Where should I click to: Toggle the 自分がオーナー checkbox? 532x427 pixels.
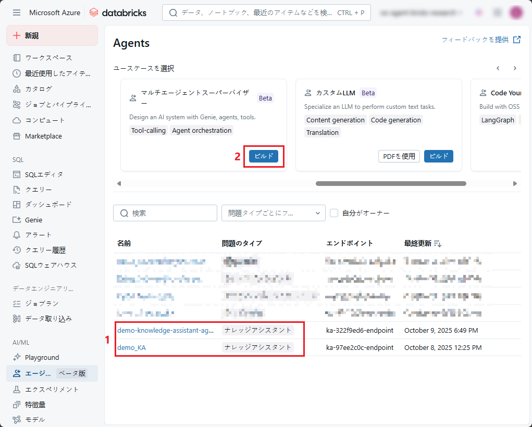click(334, 213)
